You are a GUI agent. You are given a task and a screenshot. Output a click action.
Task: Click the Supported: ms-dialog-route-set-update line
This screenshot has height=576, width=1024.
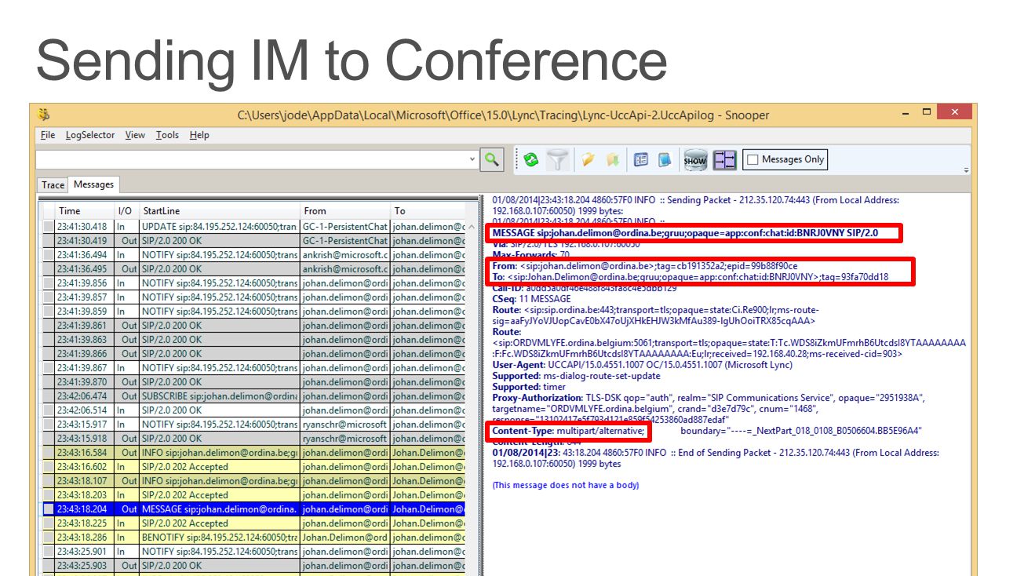coord(577,376)
